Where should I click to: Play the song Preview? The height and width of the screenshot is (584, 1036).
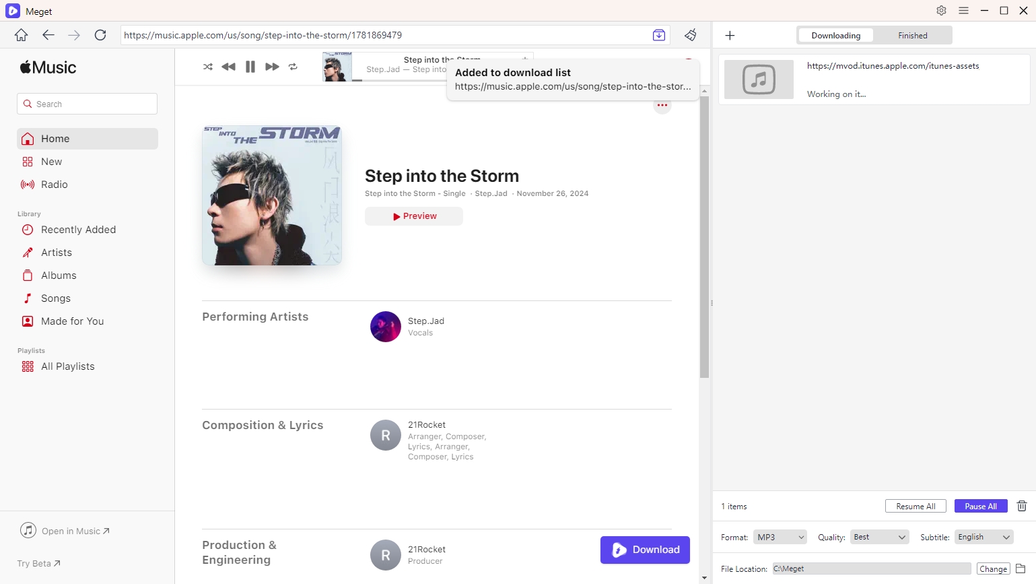coord(414,216)
